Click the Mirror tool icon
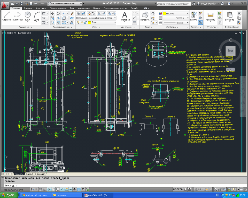248x198 pixels. (58, 18)
